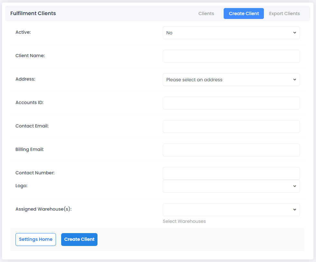Switch to the Clients tab
The width and height of the screenshot is (316, 262).
(206, 13)
